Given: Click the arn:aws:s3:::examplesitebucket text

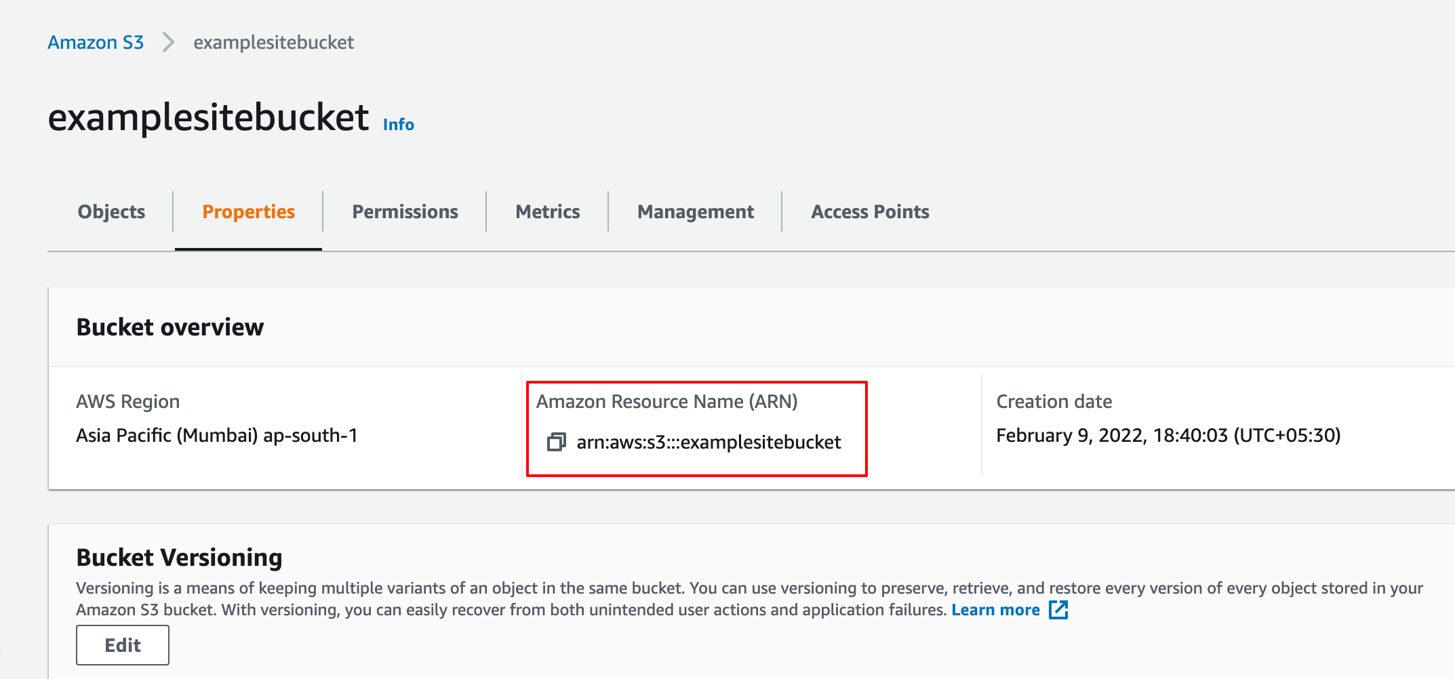Looking at the screenshot, I should pos(709,443).
